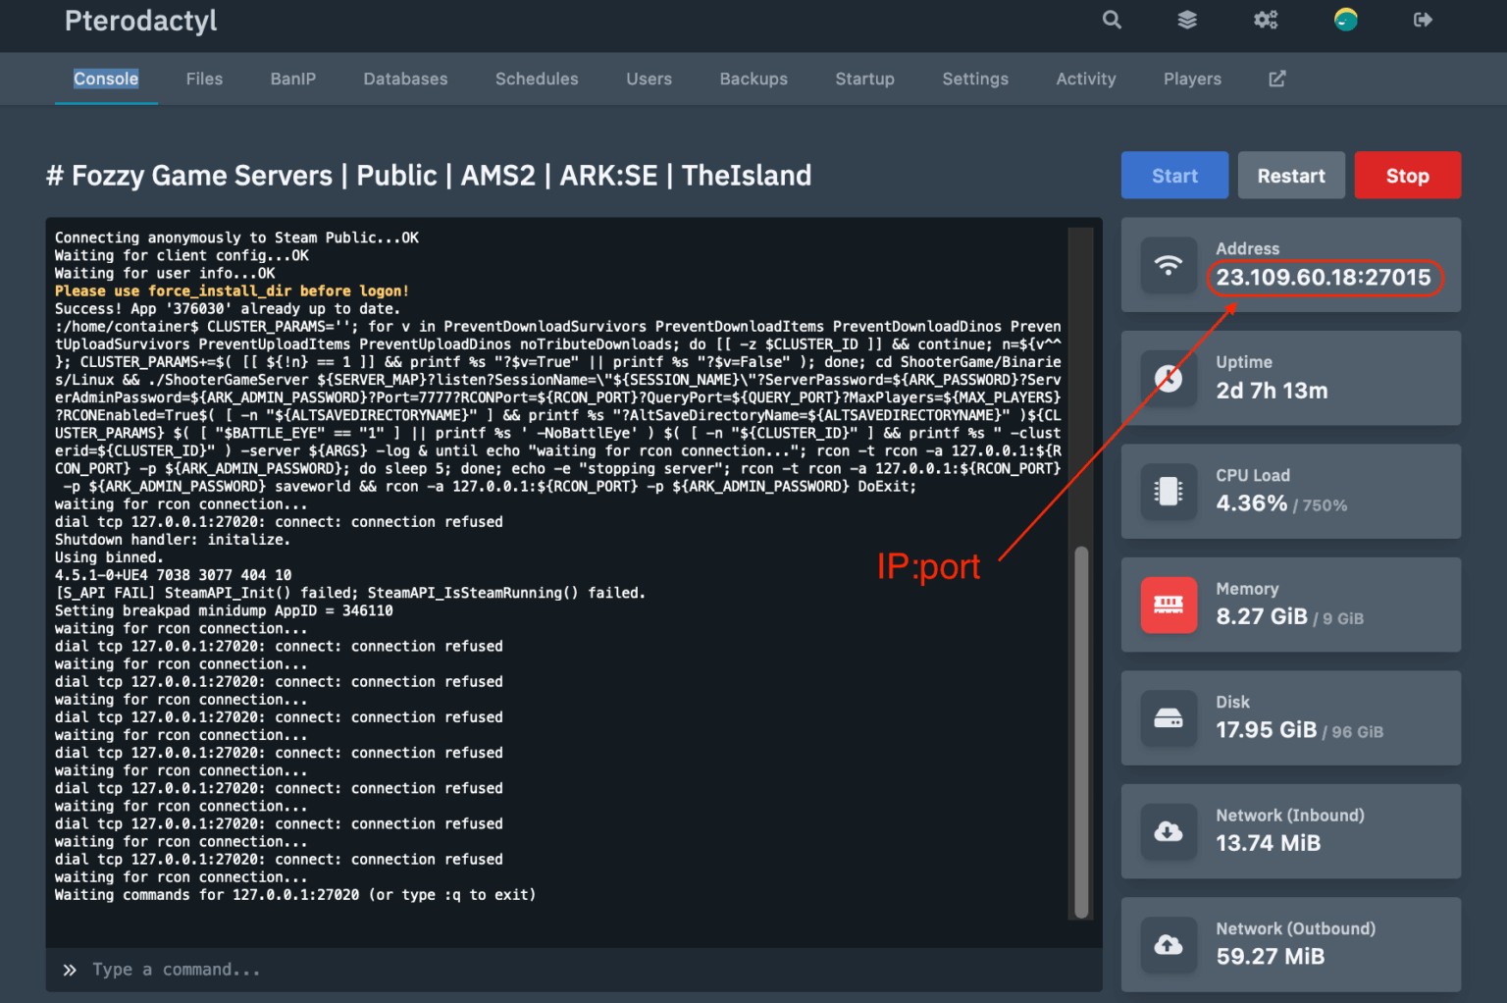Open the admin gears icon in navbar
The width and height of the screenshot is (1507, 1003).
(x=1266, y=20)
